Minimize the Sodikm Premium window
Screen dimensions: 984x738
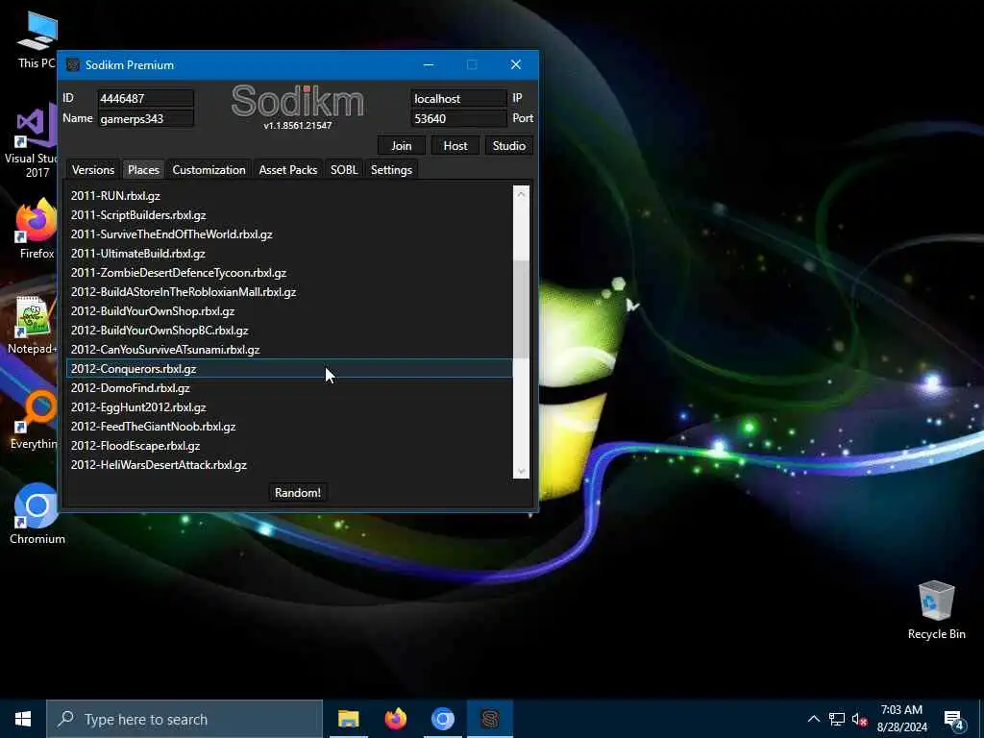tap(429, 64)
